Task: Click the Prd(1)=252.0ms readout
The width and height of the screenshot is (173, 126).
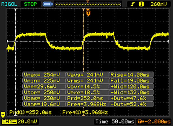Action: [26, 112]
